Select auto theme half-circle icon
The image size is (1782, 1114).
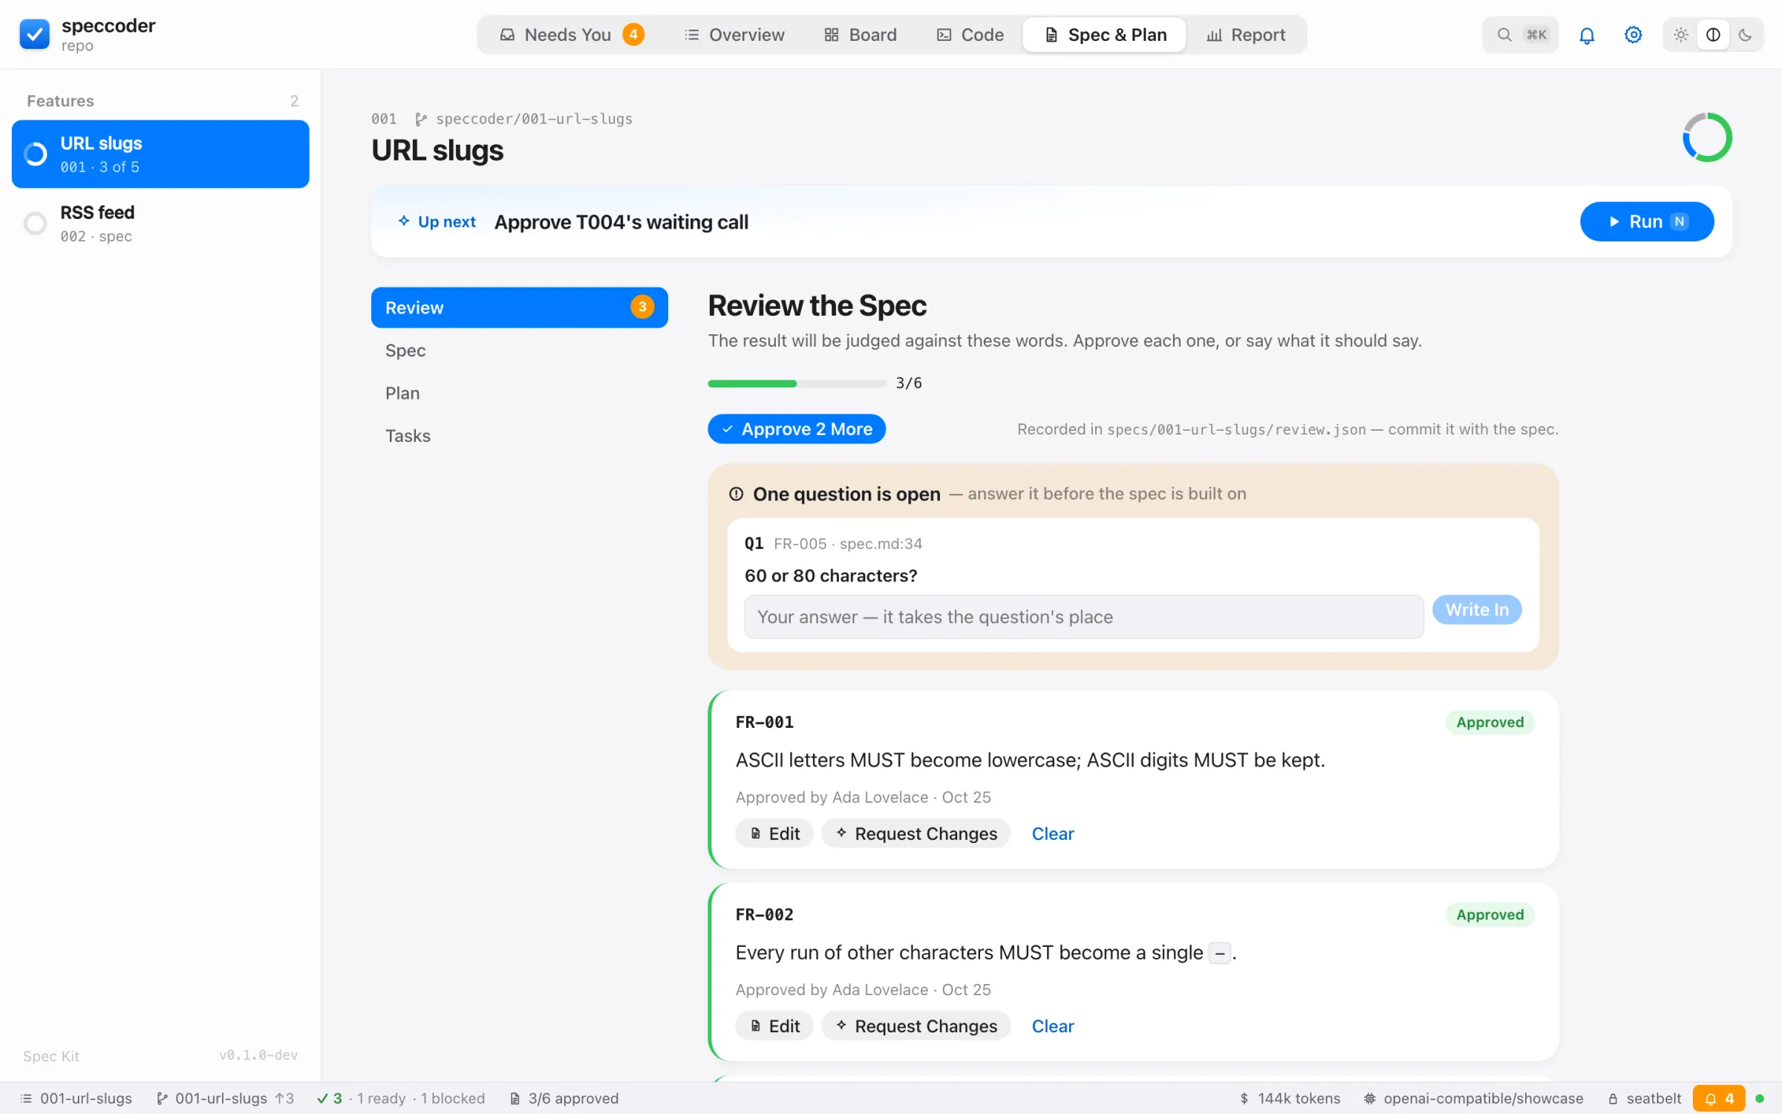click(x=1713, y=35)
